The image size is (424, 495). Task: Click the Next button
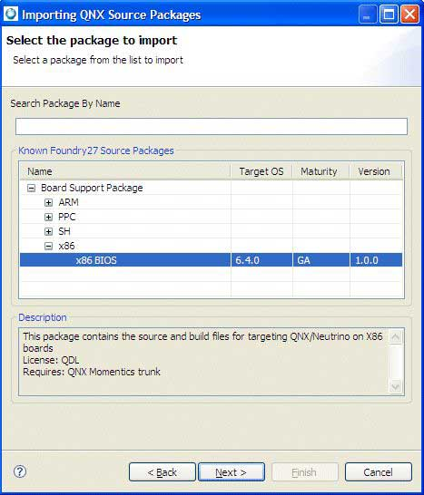click(x=232, y=472)
